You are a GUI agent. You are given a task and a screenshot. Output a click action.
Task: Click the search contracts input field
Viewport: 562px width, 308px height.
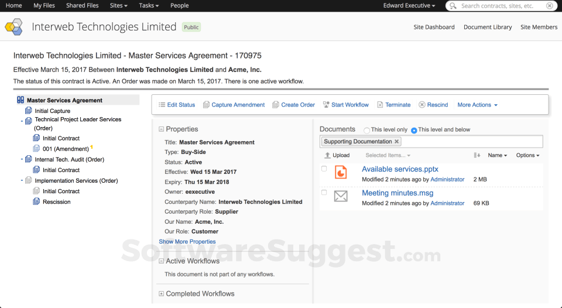(501, 6)
